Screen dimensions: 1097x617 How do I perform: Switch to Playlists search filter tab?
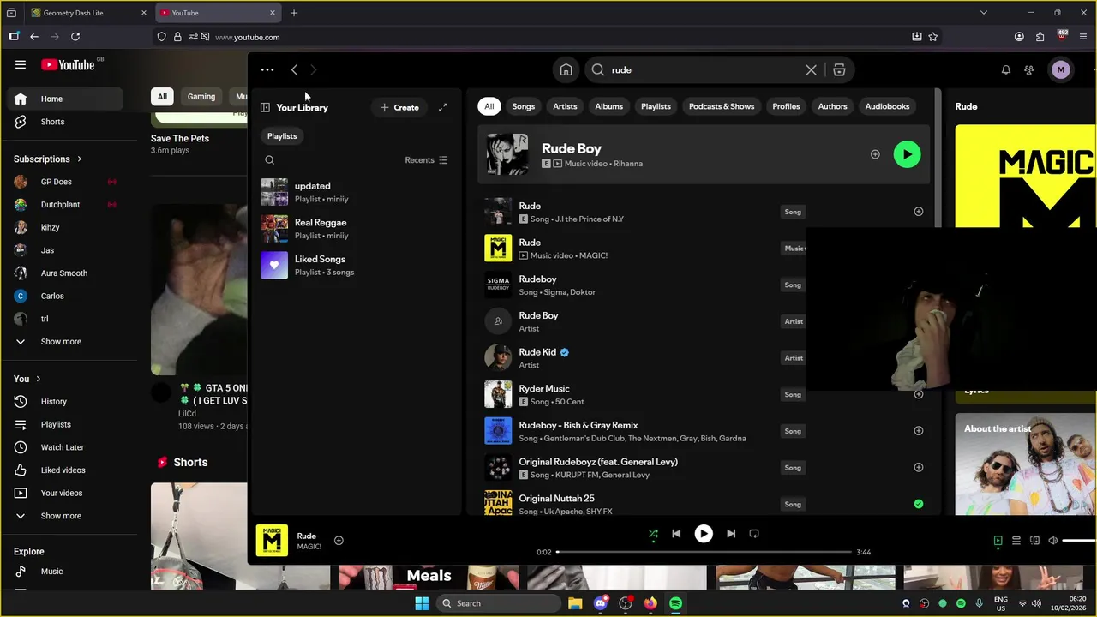point(656,106)
